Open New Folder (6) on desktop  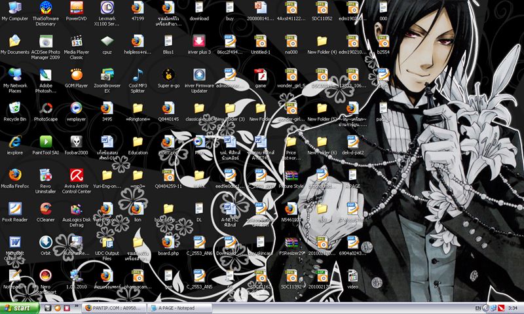point(322,142)
